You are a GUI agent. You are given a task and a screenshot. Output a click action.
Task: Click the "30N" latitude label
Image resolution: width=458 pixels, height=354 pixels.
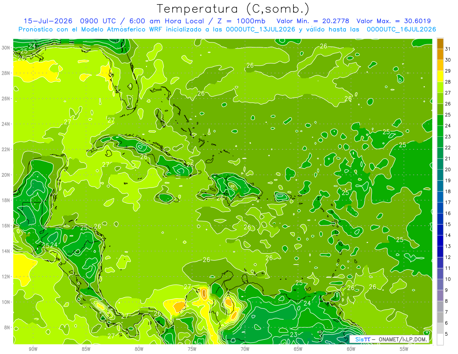coord(6,48)
